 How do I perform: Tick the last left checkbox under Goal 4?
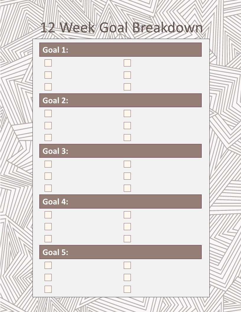48,238
